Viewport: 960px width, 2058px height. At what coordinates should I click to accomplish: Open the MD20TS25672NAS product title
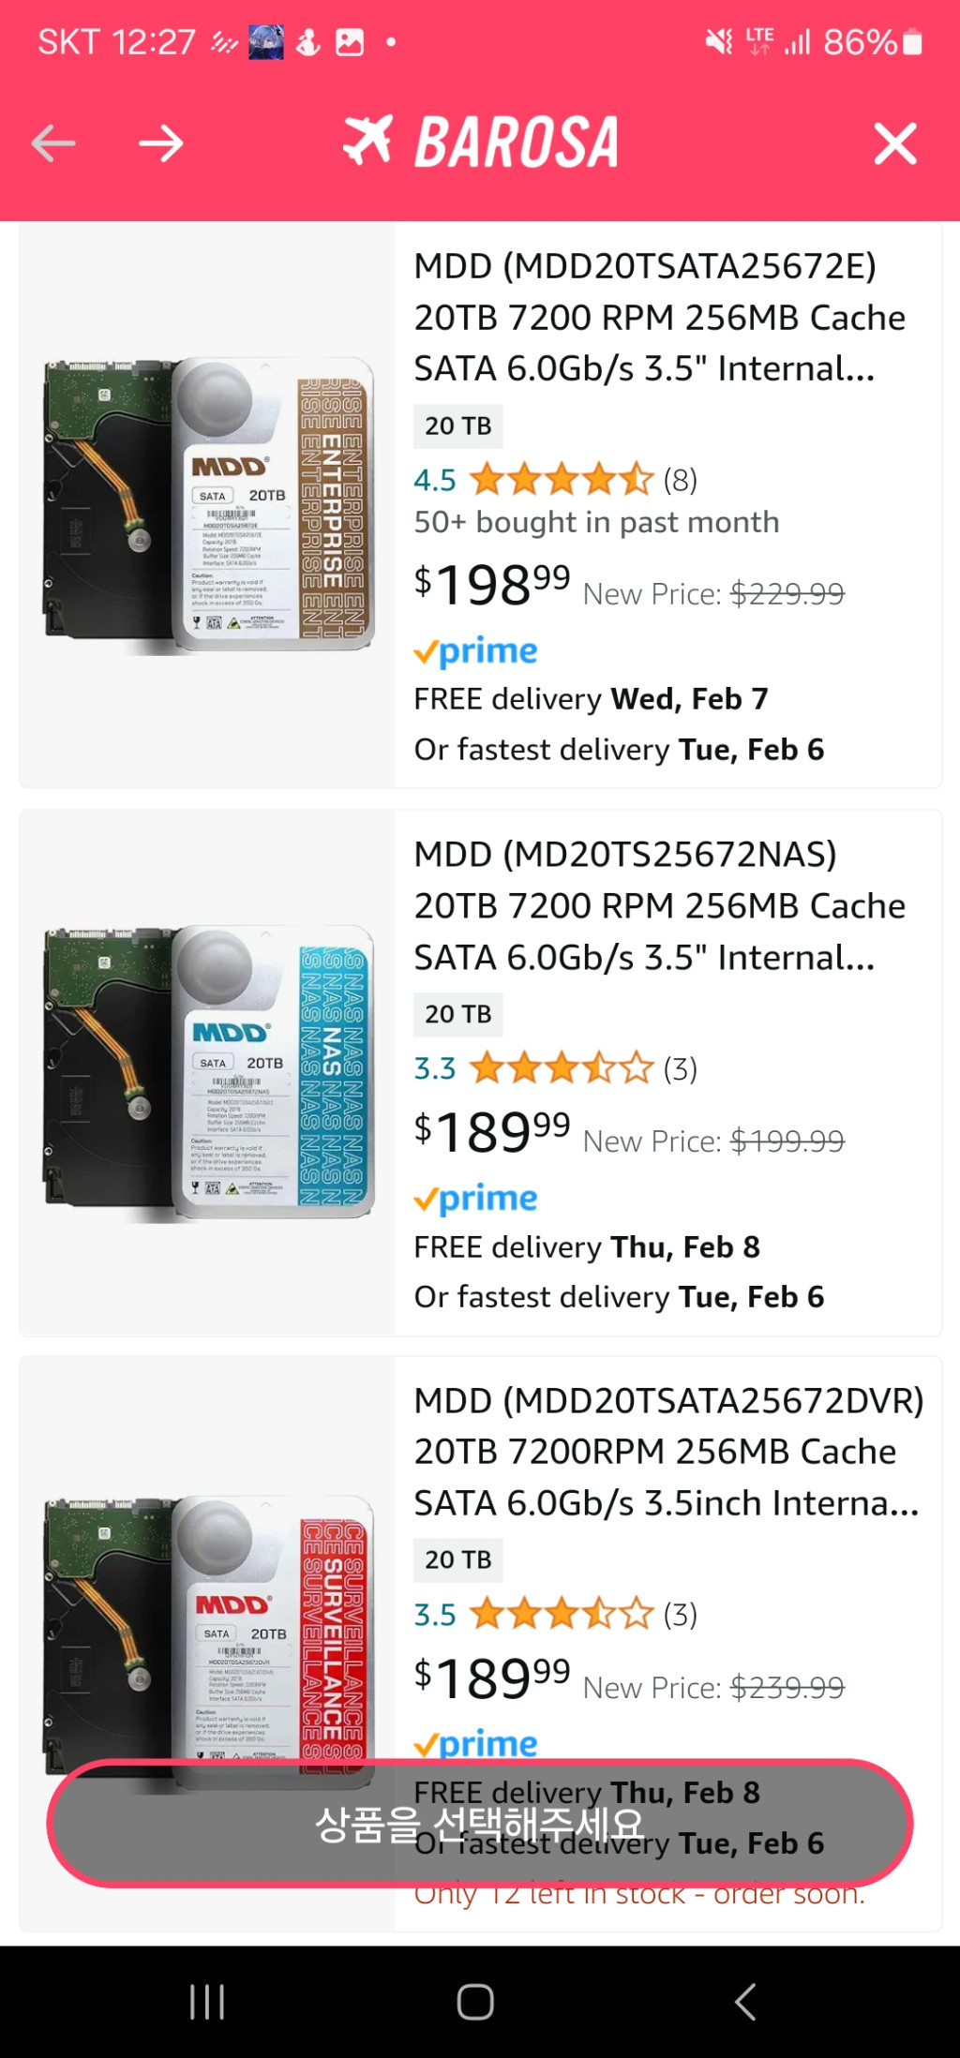tap(659, 905)
